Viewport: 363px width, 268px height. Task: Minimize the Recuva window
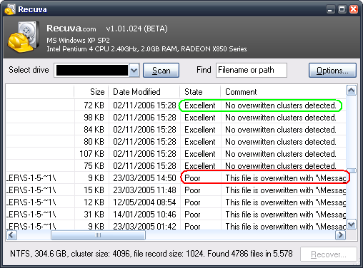pyautogui.click(x=330, y=9)
